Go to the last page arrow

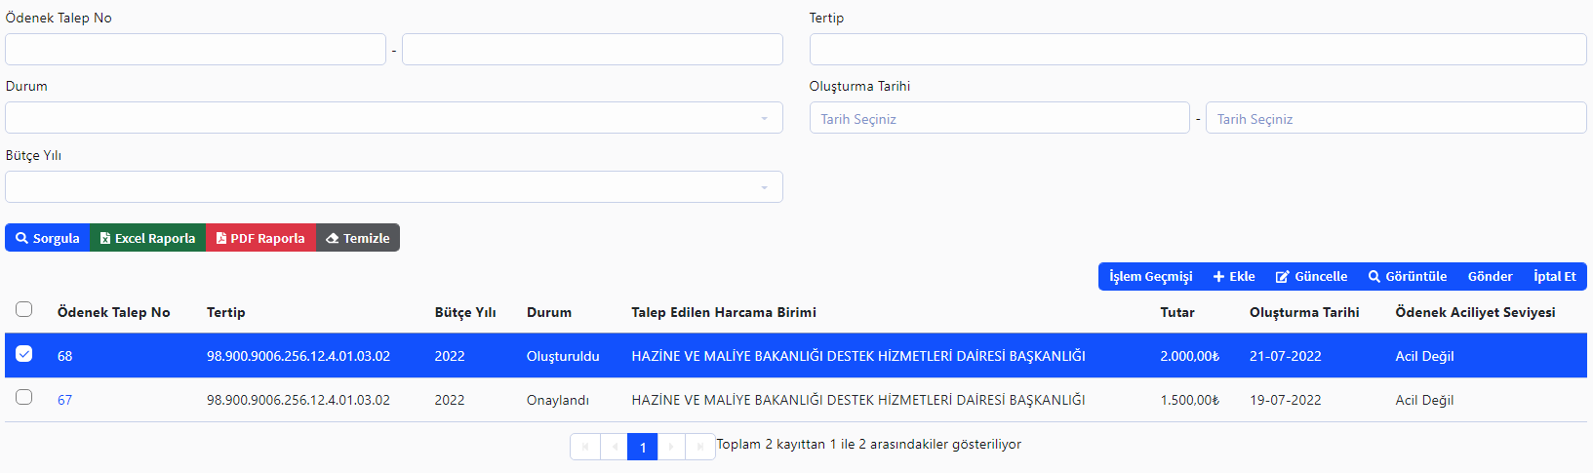pos(700,447)
